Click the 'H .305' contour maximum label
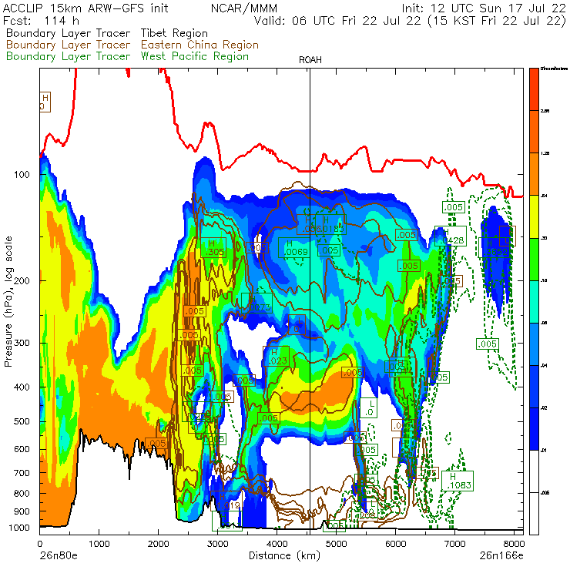This screenshot has width=570, height=570. (213, 247)
